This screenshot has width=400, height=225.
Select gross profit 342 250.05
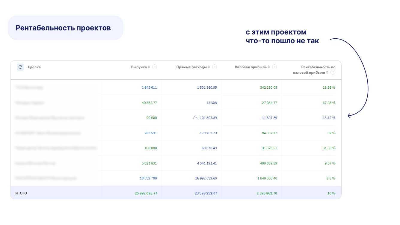coord(268,87)
